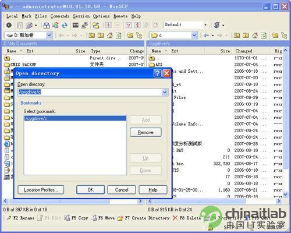Screen dimensions: 291x233
Task: Expand the Open directory path dropdown
Action: tap(165, 92)
